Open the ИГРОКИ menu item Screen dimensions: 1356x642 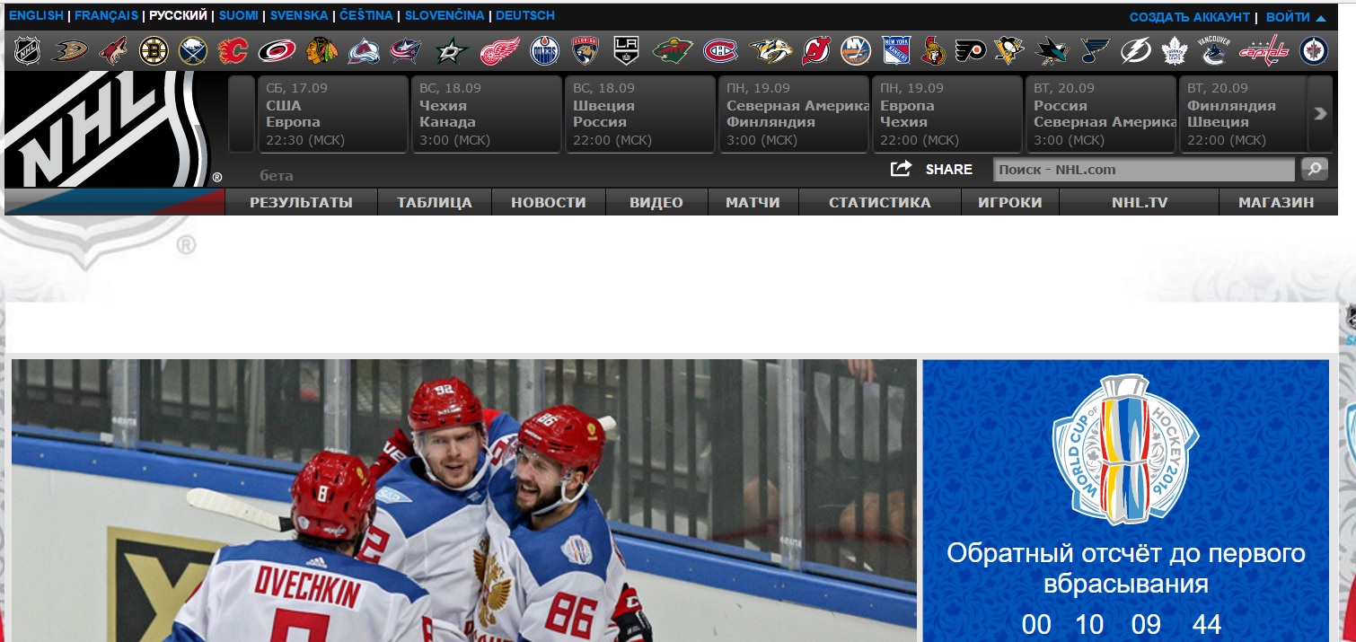(1010, 202)
